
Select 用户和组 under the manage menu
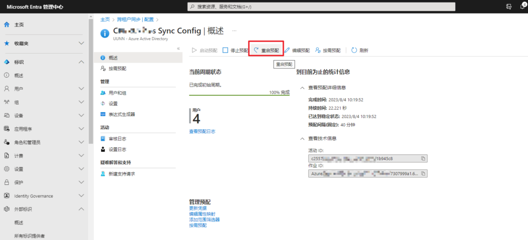coord(117,93)
